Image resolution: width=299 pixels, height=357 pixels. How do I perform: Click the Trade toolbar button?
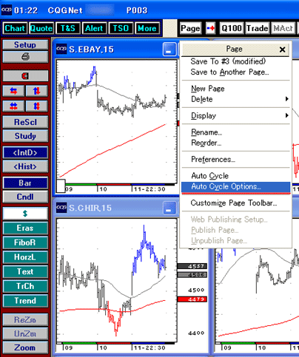click(x=258, y=28)
